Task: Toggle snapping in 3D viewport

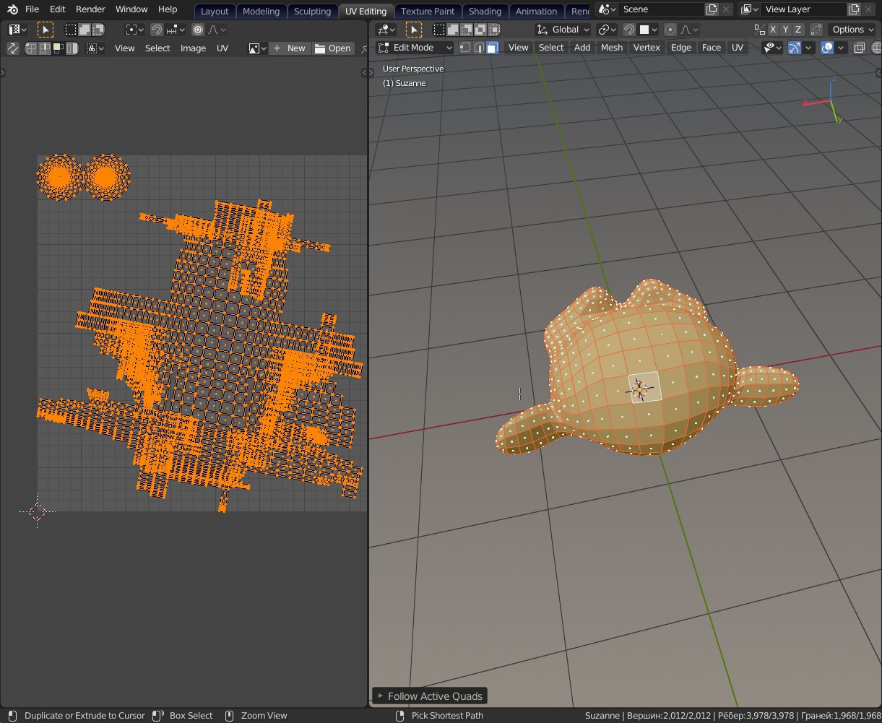Action: 628,30
